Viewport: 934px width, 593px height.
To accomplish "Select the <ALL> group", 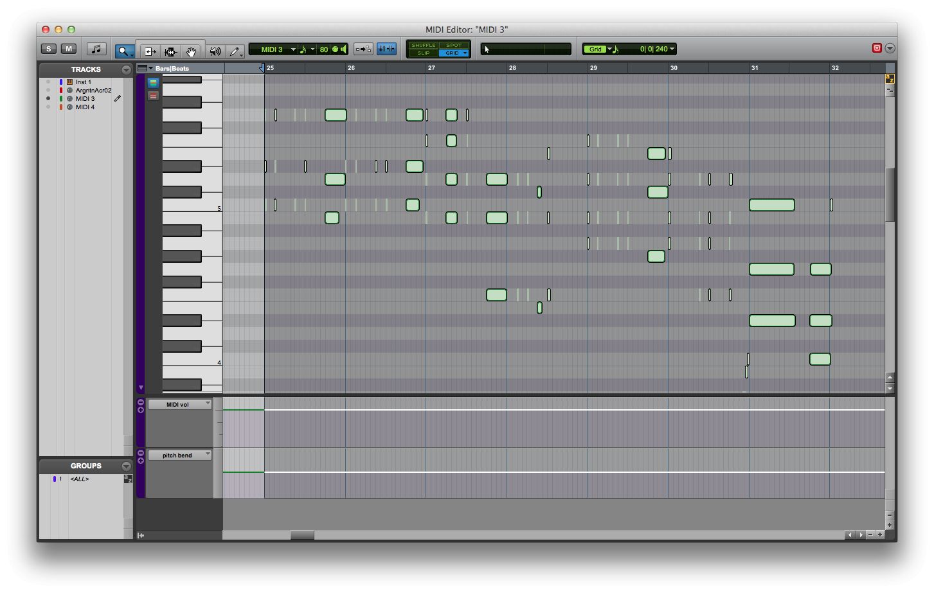I will point(79,479).
